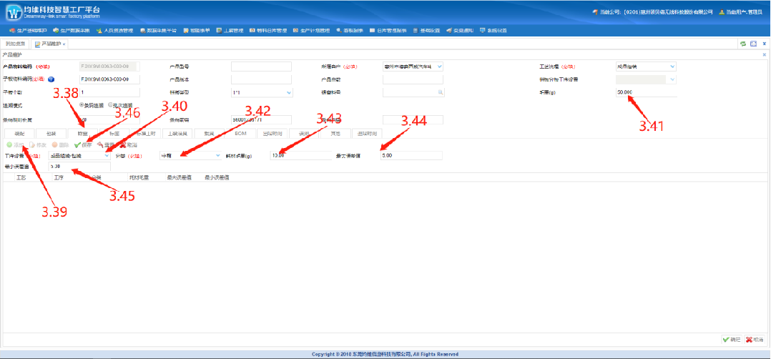Click the fullscreen icon beside refresh

click(x=753, y=44)
